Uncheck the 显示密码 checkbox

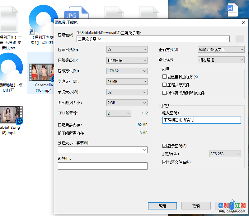pyautogui.click(x=165, y=146)
